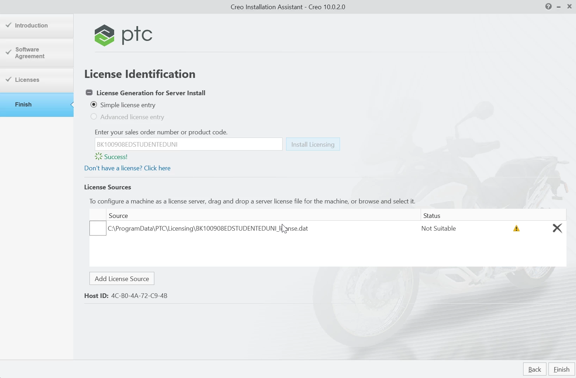Open the Don't have a license link
576x378 pixels.
coord(127,168)
